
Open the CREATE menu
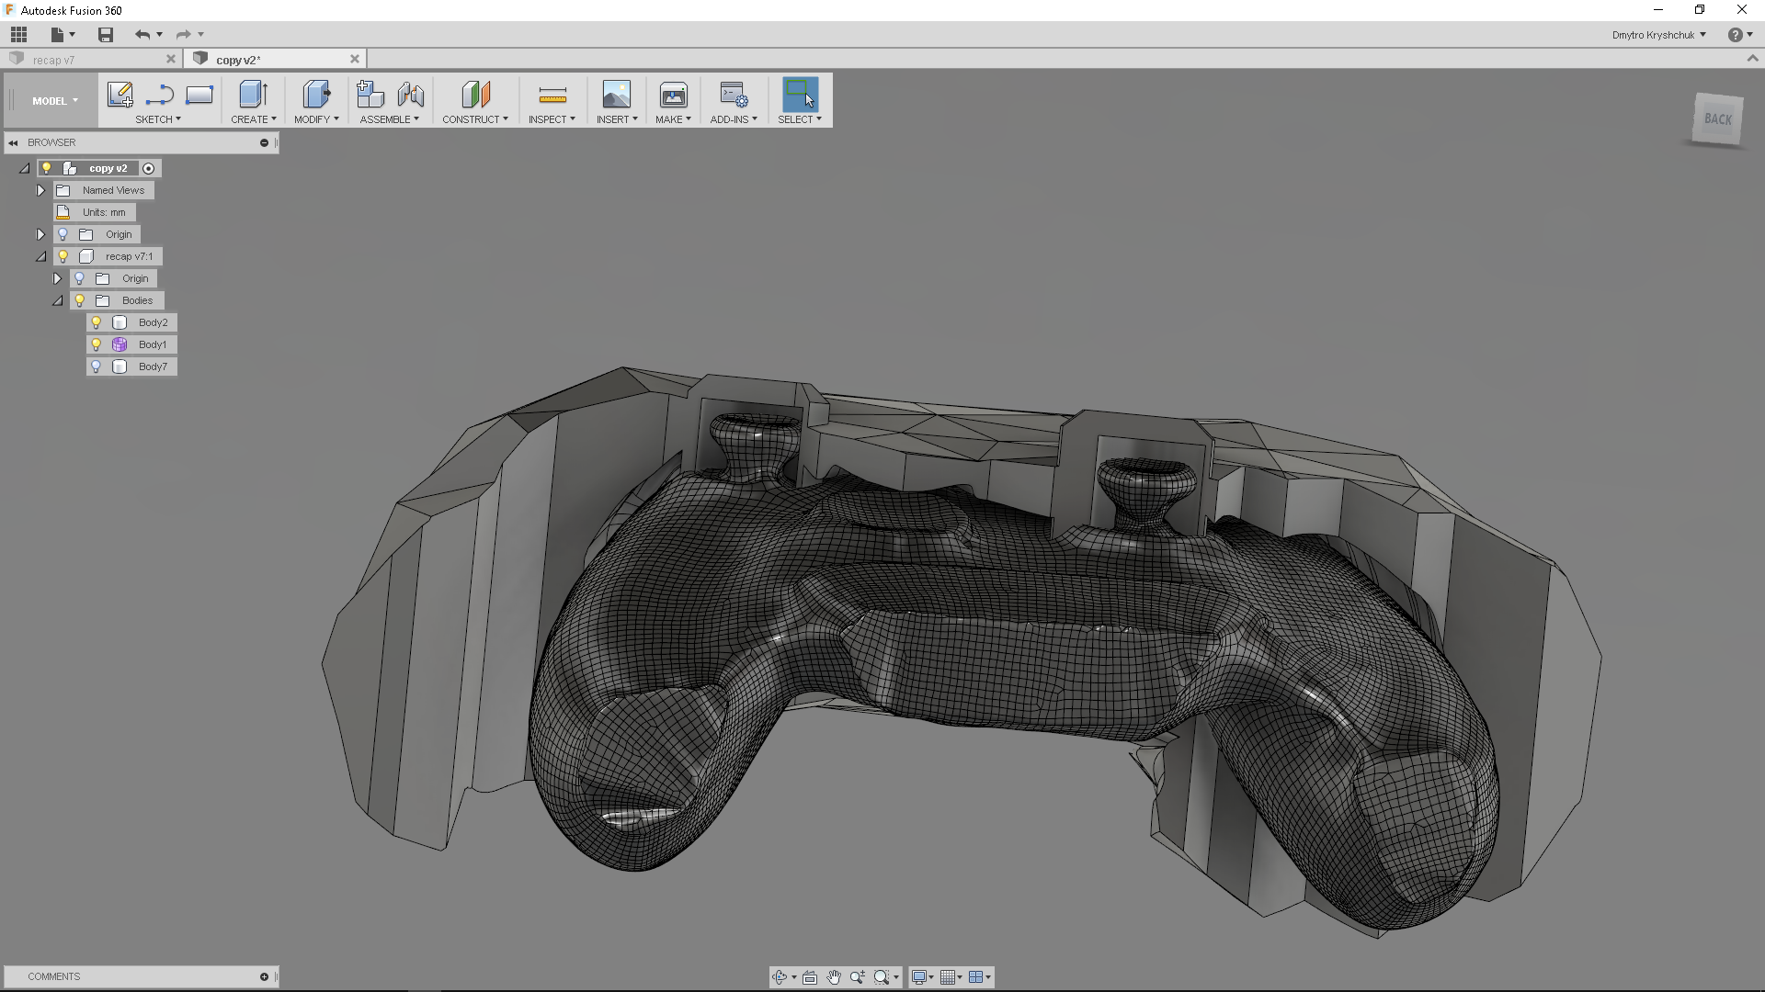click(x=254, y=119)
